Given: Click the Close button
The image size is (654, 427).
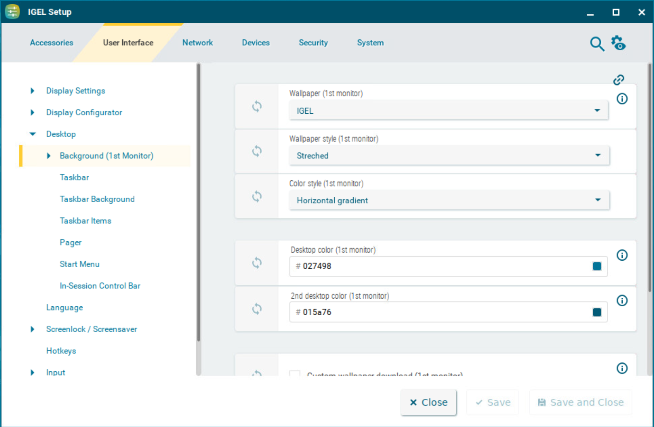Looking at the screenshot, I should coord(428,402).
